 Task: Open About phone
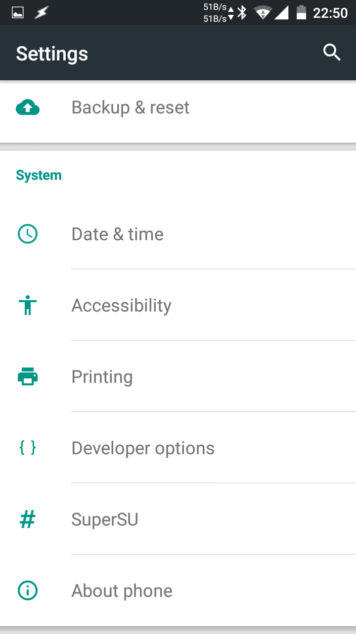(122, 590)
